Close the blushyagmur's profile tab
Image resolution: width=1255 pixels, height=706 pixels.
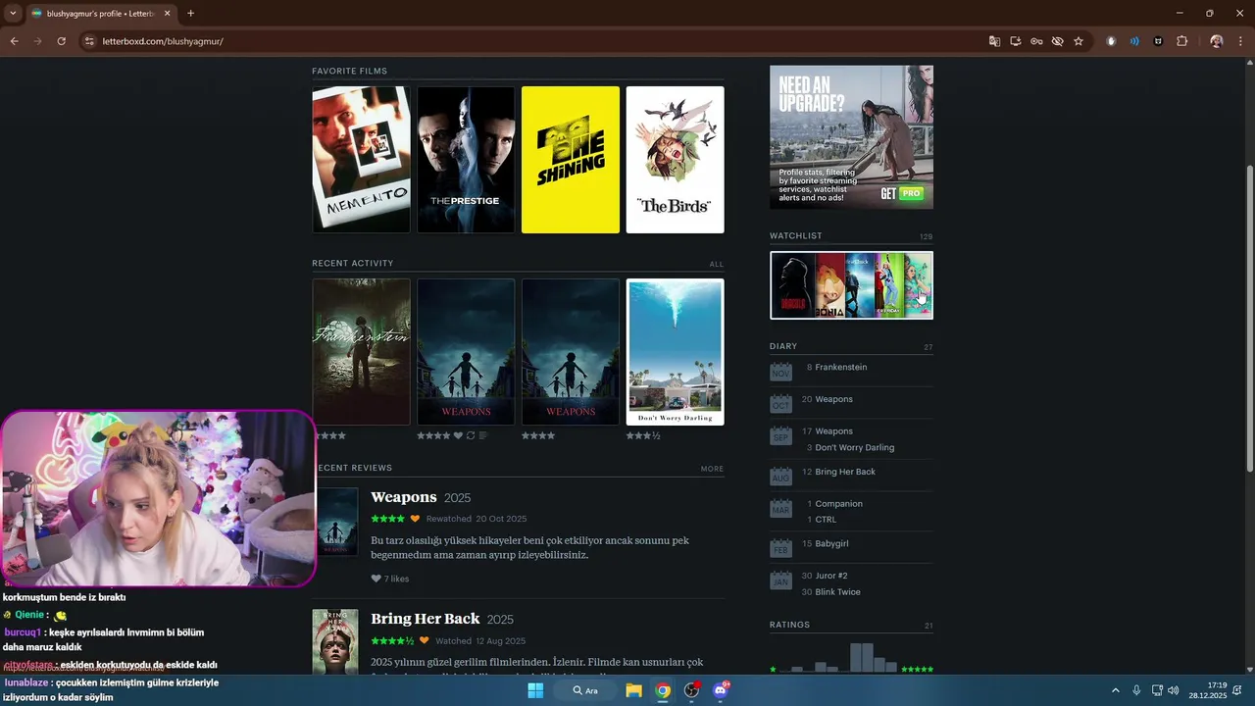(168, 13)
